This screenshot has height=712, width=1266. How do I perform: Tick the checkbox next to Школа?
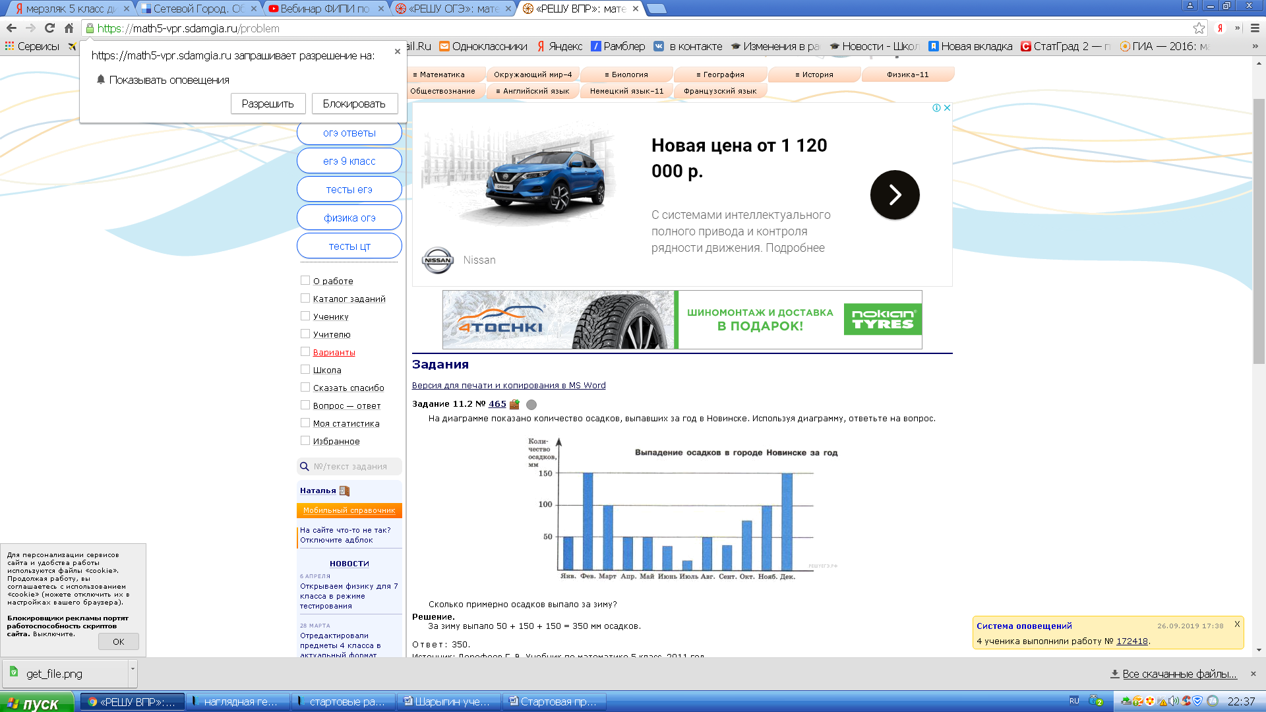(x=305, y=369)
